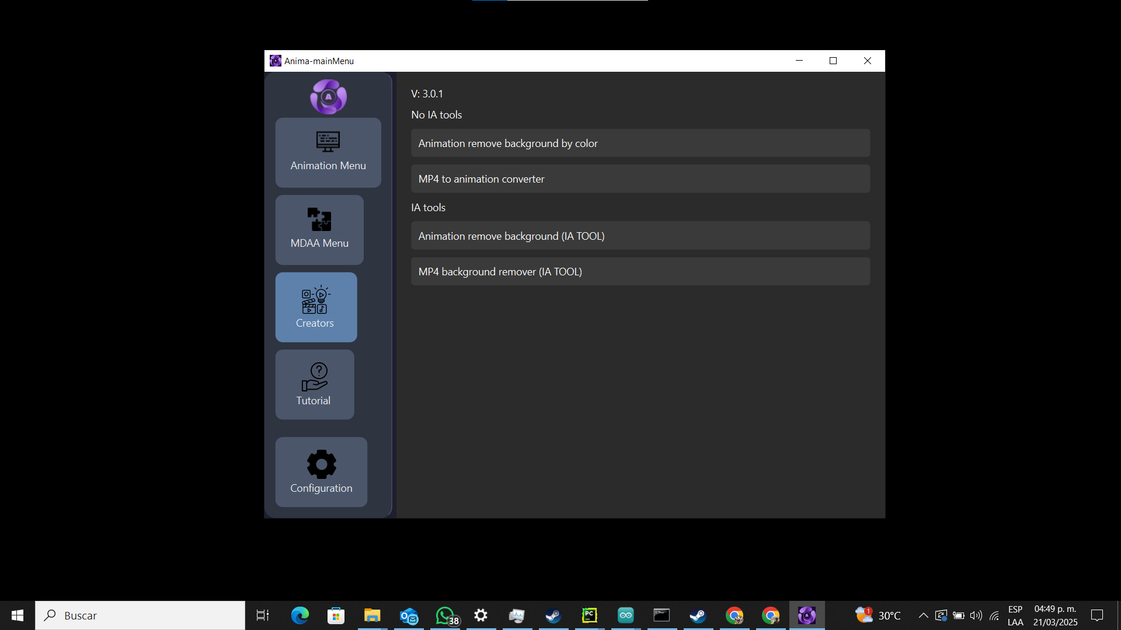Click the Anima purple logo icon
Screen dimensions: 1121x630
(328, 97)
